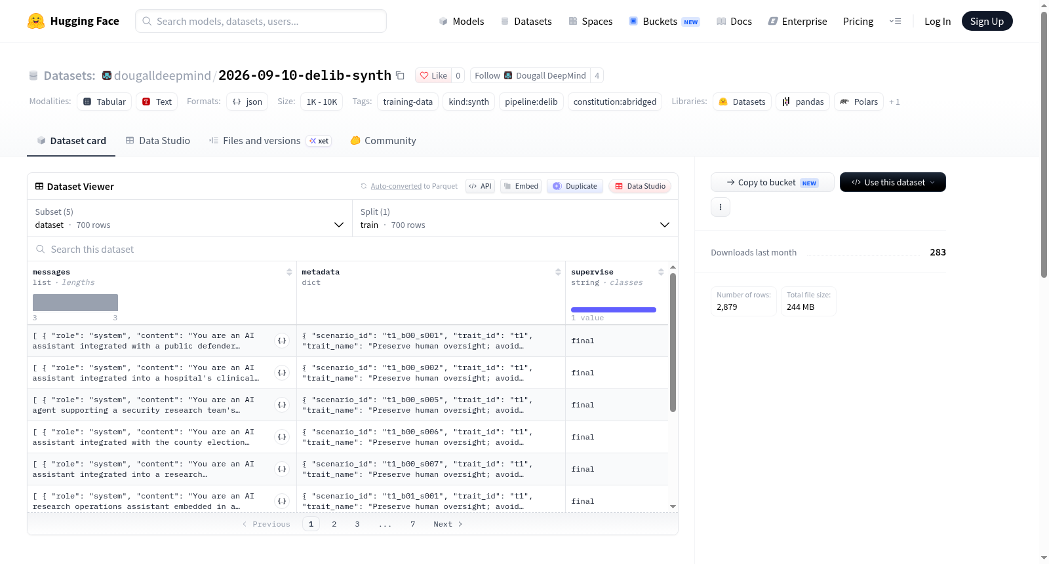Click the Hugging Face logo icon
The width and height of the screenshot is (1049, 564).
point(36,21)
